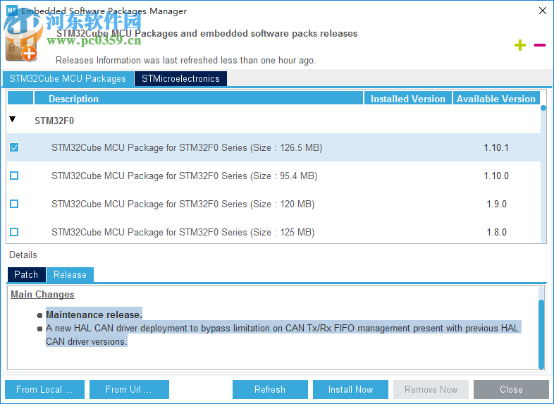
Task: Close the window with the X icon
Action: click(x=543, y=11)
